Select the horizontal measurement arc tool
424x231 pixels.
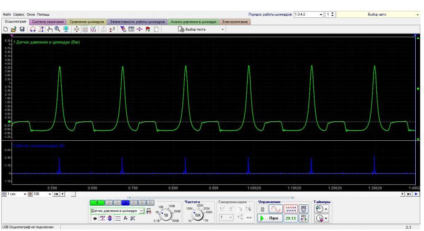pos(33,29)
